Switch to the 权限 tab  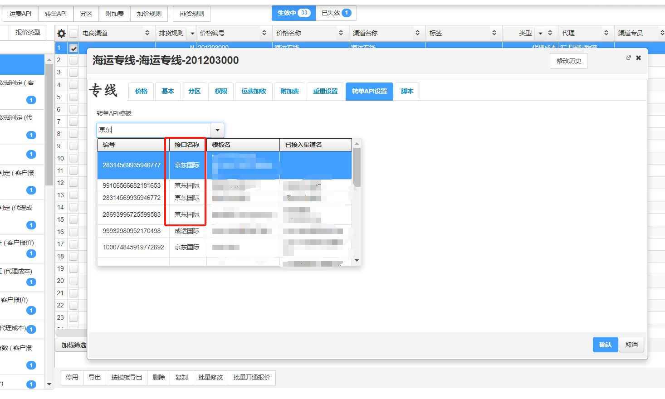[x=221, y=91]
